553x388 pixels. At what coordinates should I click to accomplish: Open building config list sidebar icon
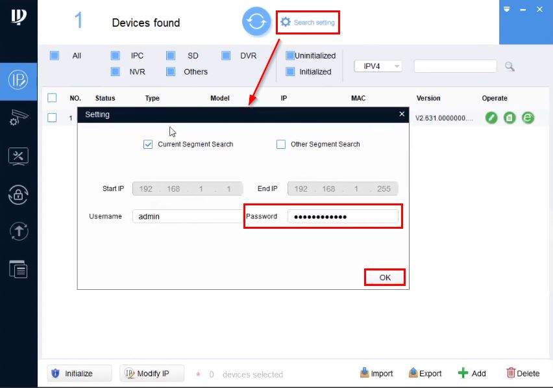click(18, 269)
